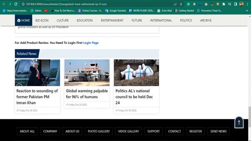The image size is (251, 141).
Task: Open the Getting Started bookmark
Action: 184,11
